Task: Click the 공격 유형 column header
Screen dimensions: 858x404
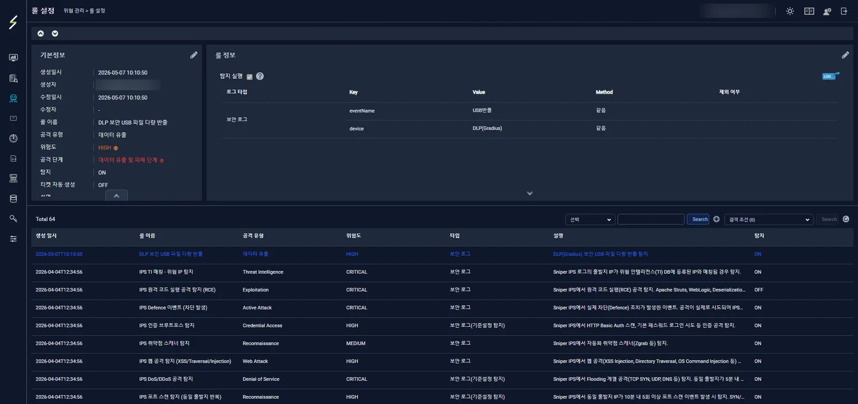Action: (253, 236)
